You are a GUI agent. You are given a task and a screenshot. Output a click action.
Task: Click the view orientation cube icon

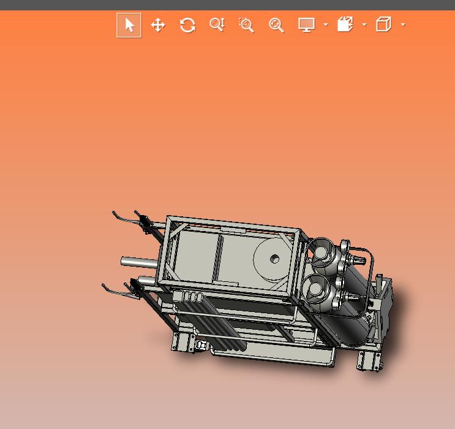click(x=383, y=24)
